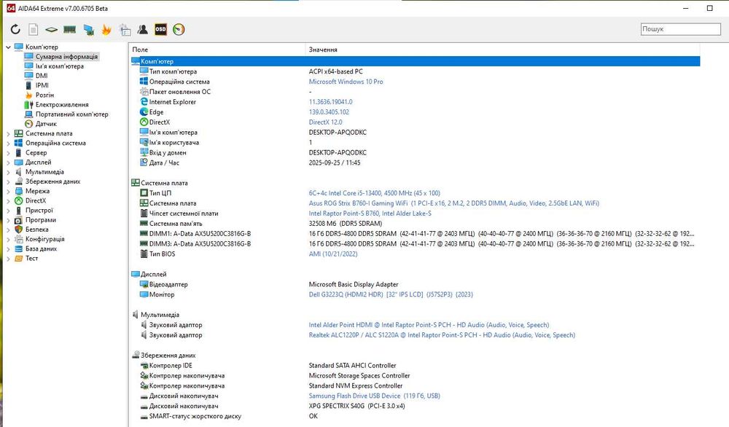This screenshot has height=427, width=729.
Task: Click the motherboard chip toolbar icon
Action: click(51, 29)
